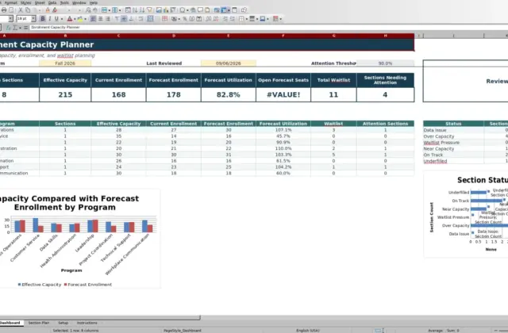Open Find and Replace tool

point(88,10)
